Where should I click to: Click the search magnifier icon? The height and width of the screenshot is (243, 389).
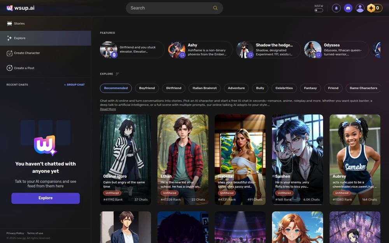click(x=216, y=8)
